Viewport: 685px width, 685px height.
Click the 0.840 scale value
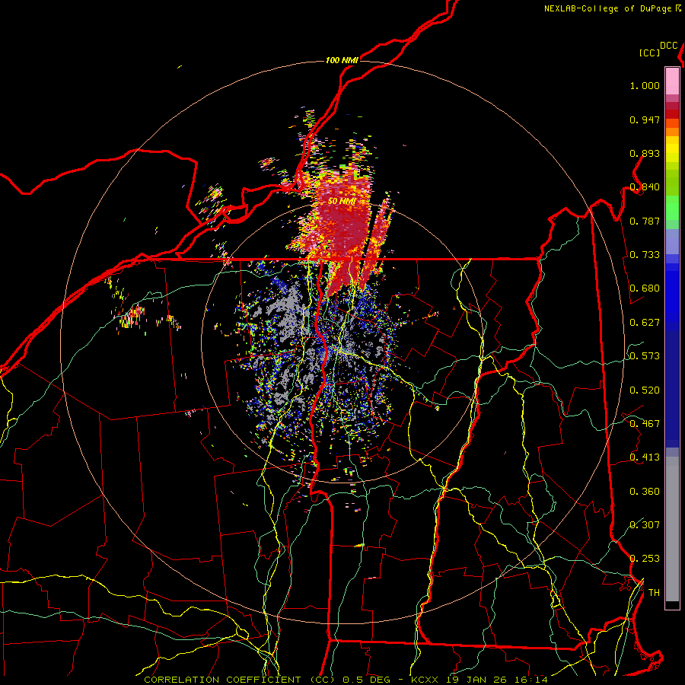pos(645,187)
